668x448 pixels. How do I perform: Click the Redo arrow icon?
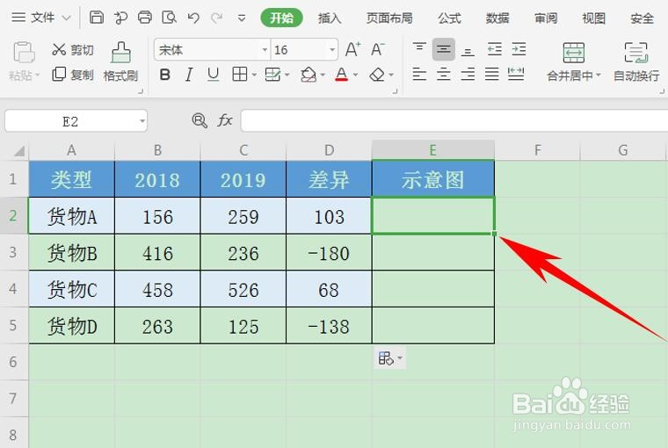click(217, 18)
